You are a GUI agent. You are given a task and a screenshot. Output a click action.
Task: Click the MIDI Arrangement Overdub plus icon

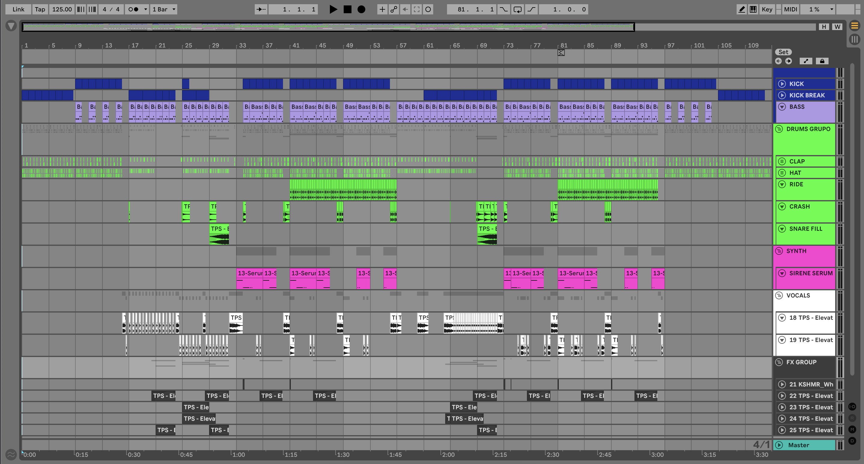[x=382, y=9]
